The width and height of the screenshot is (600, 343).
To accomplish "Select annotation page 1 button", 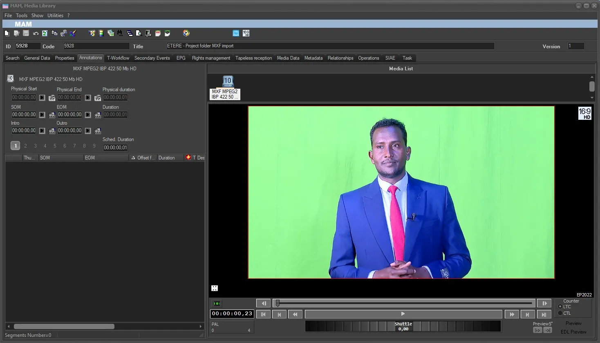I will tap(16, 146).
